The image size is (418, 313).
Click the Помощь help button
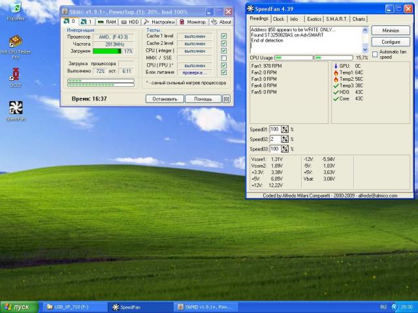(x=203, y=99)
